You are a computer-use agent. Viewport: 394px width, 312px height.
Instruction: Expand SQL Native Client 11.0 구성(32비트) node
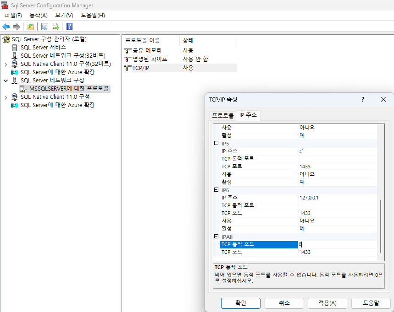(x=6, y=65)
